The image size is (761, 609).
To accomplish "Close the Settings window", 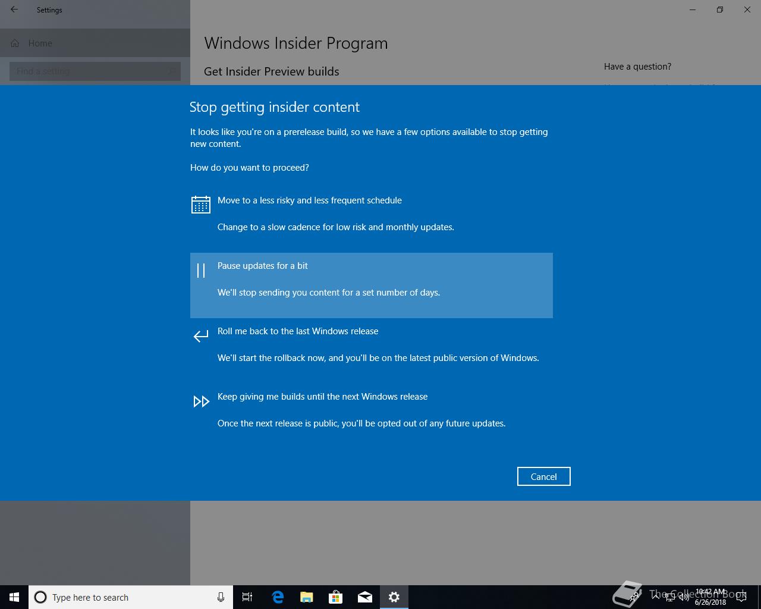I will click(x=747, y=10).
